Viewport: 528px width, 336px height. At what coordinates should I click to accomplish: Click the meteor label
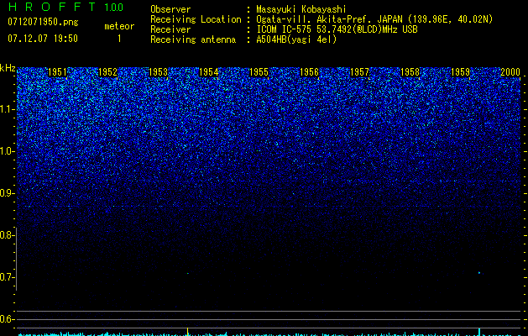pos(119,26)
